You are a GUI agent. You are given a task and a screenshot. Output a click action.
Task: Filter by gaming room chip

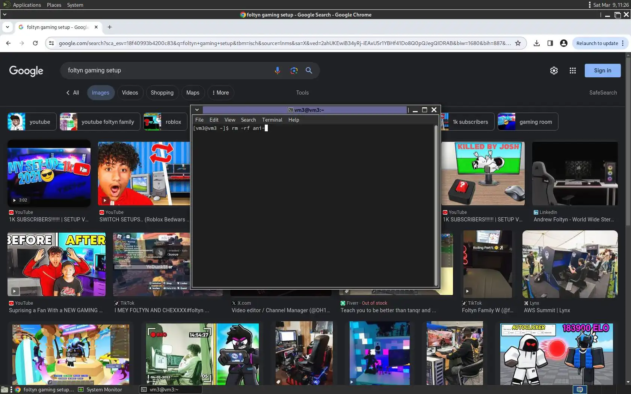[x=528, y=122]
